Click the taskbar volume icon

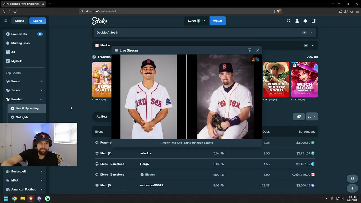click(x=342, y=198)
